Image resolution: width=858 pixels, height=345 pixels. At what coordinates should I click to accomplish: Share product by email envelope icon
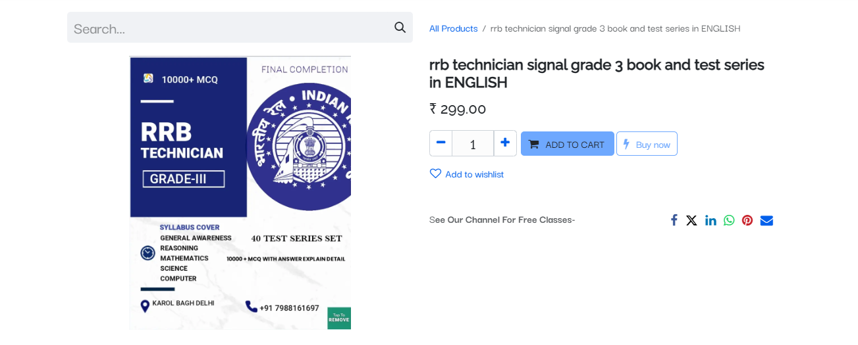766,220
